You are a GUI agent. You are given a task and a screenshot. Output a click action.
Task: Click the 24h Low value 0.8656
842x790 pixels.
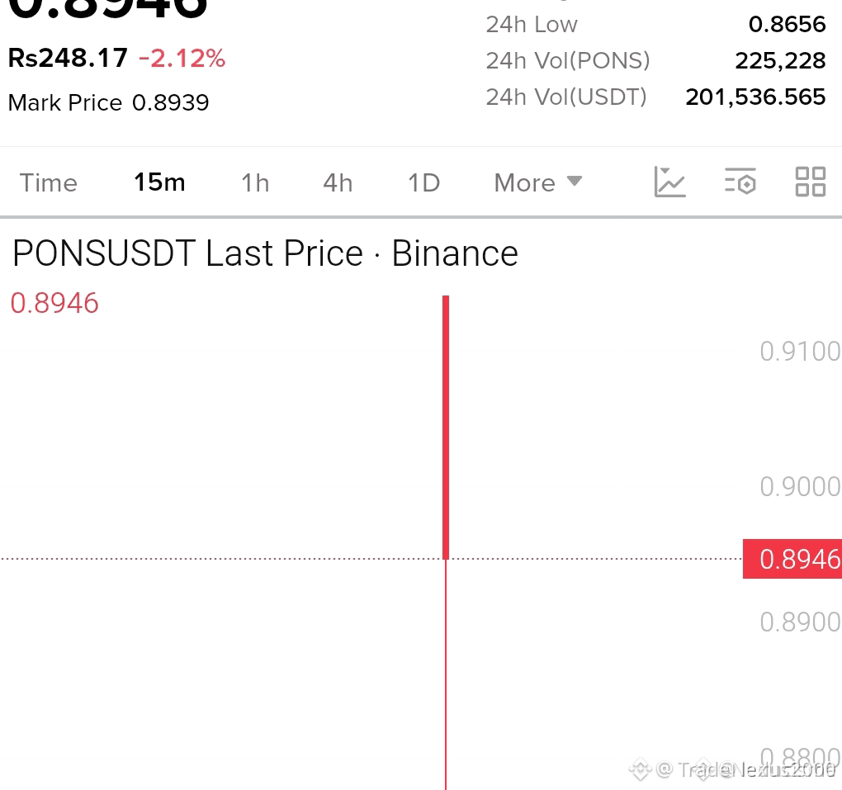tap(788, 24)
